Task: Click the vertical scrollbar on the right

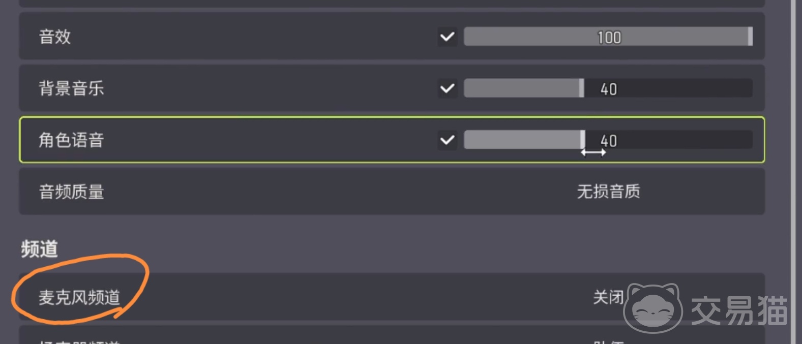Action: [x=793, y=172]
